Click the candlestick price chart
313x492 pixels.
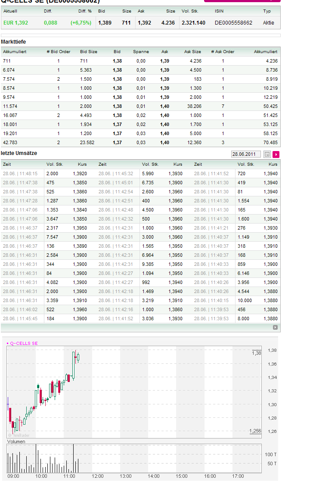(x=134, y=392)
